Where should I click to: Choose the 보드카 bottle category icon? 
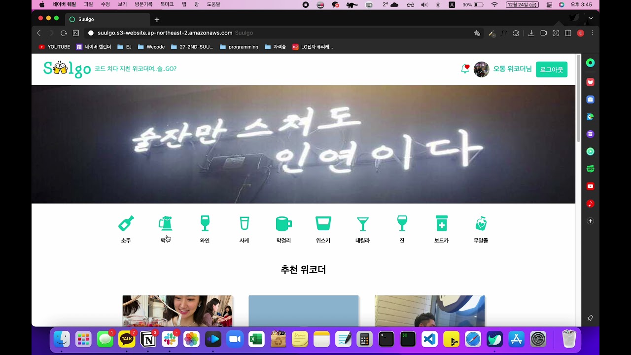pos(441,224)
